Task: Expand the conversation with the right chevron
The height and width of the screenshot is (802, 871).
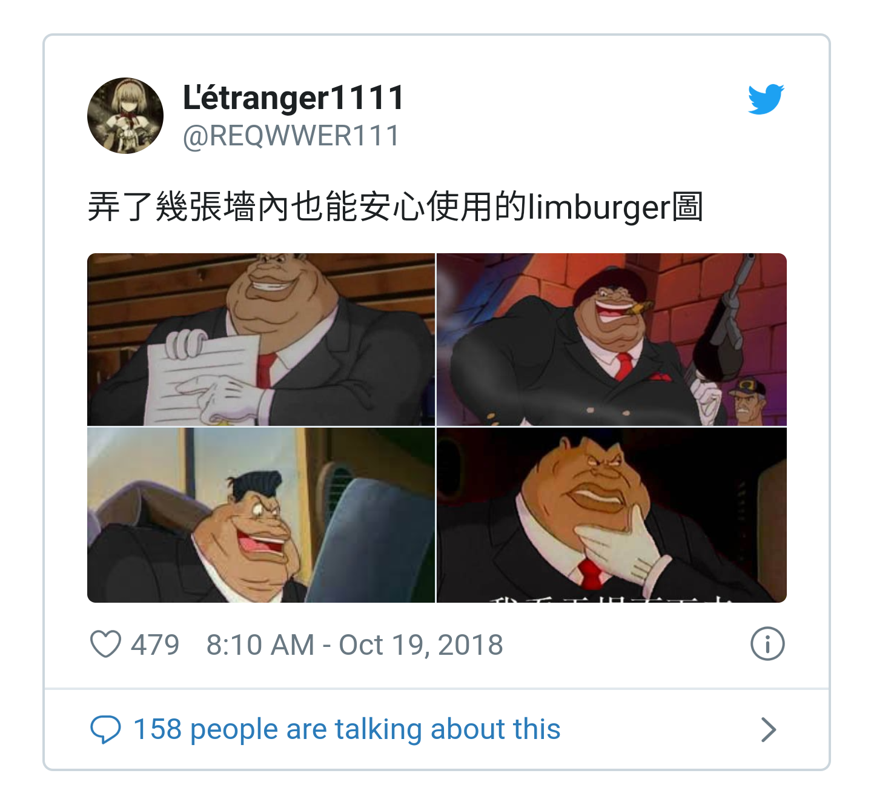Action: (x=769, y=729)
